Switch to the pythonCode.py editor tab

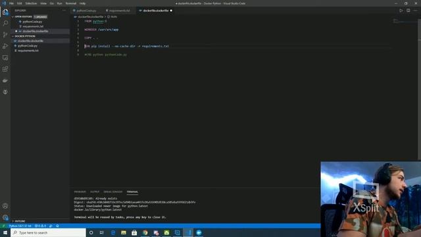click(86, 11)
